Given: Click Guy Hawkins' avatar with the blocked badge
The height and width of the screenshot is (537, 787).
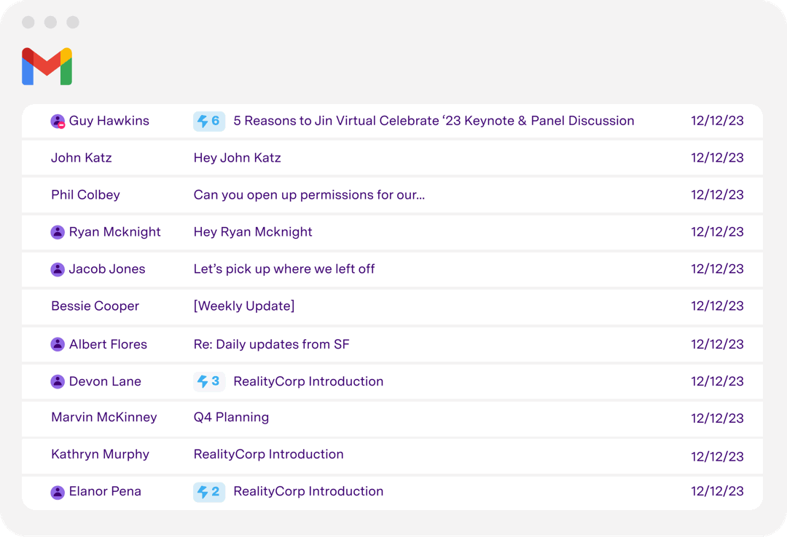Looking at the screenshot, I should (58, 121).
